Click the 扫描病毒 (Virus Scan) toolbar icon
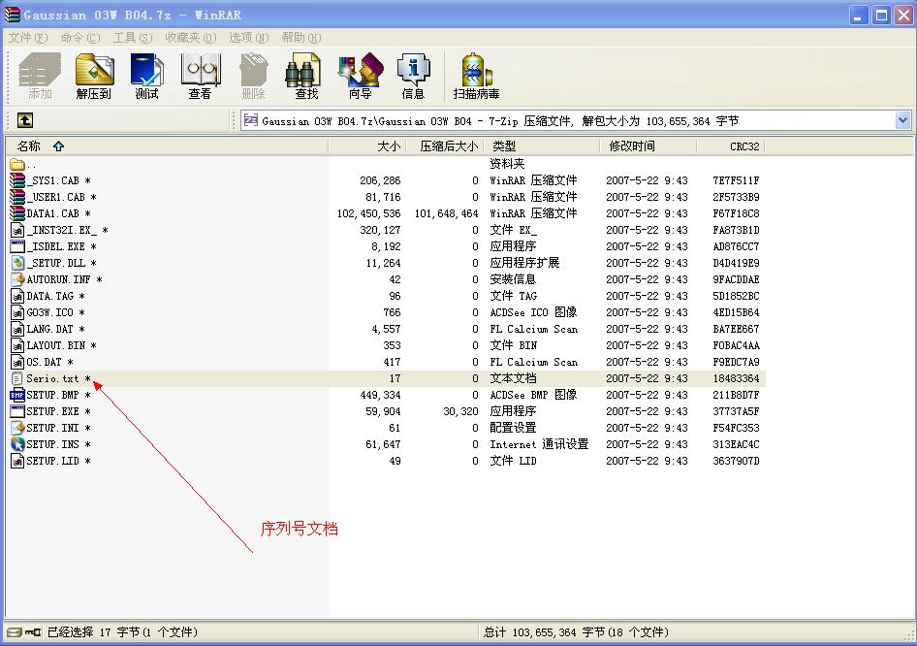The image size is (917, 646). [476, 75]
